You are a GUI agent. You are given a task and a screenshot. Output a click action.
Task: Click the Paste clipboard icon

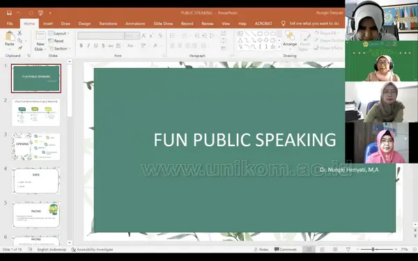pos(10,36)
